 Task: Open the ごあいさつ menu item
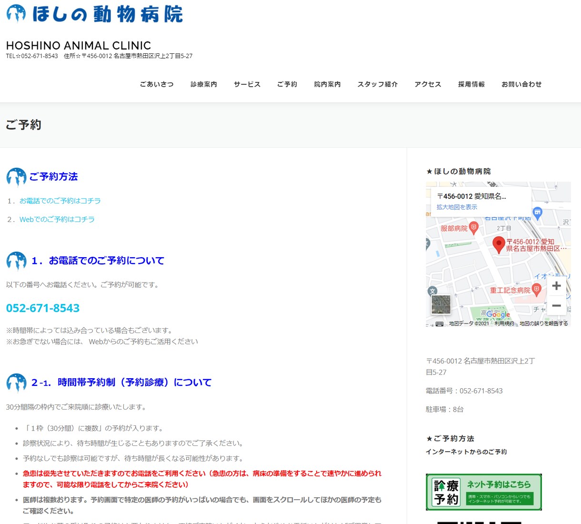click(x=157, y=84)
